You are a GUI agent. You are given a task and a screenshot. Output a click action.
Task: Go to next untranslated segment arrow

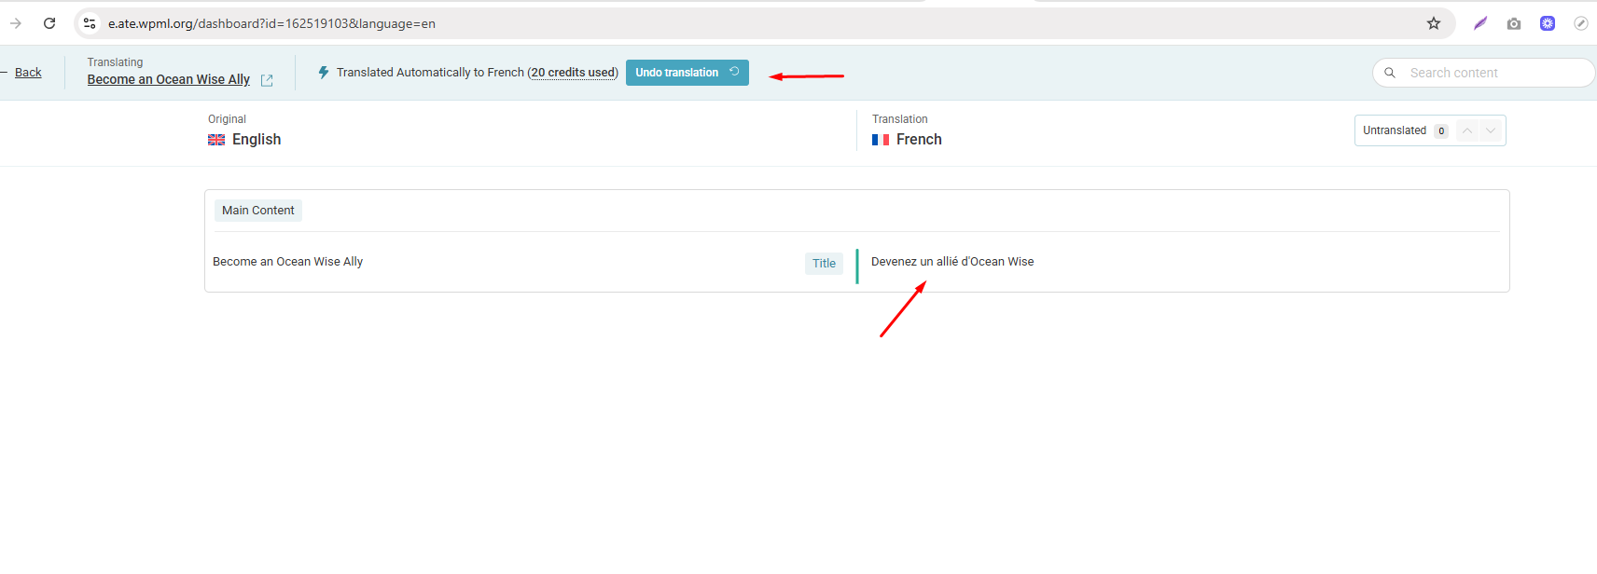click(1491, 130)
